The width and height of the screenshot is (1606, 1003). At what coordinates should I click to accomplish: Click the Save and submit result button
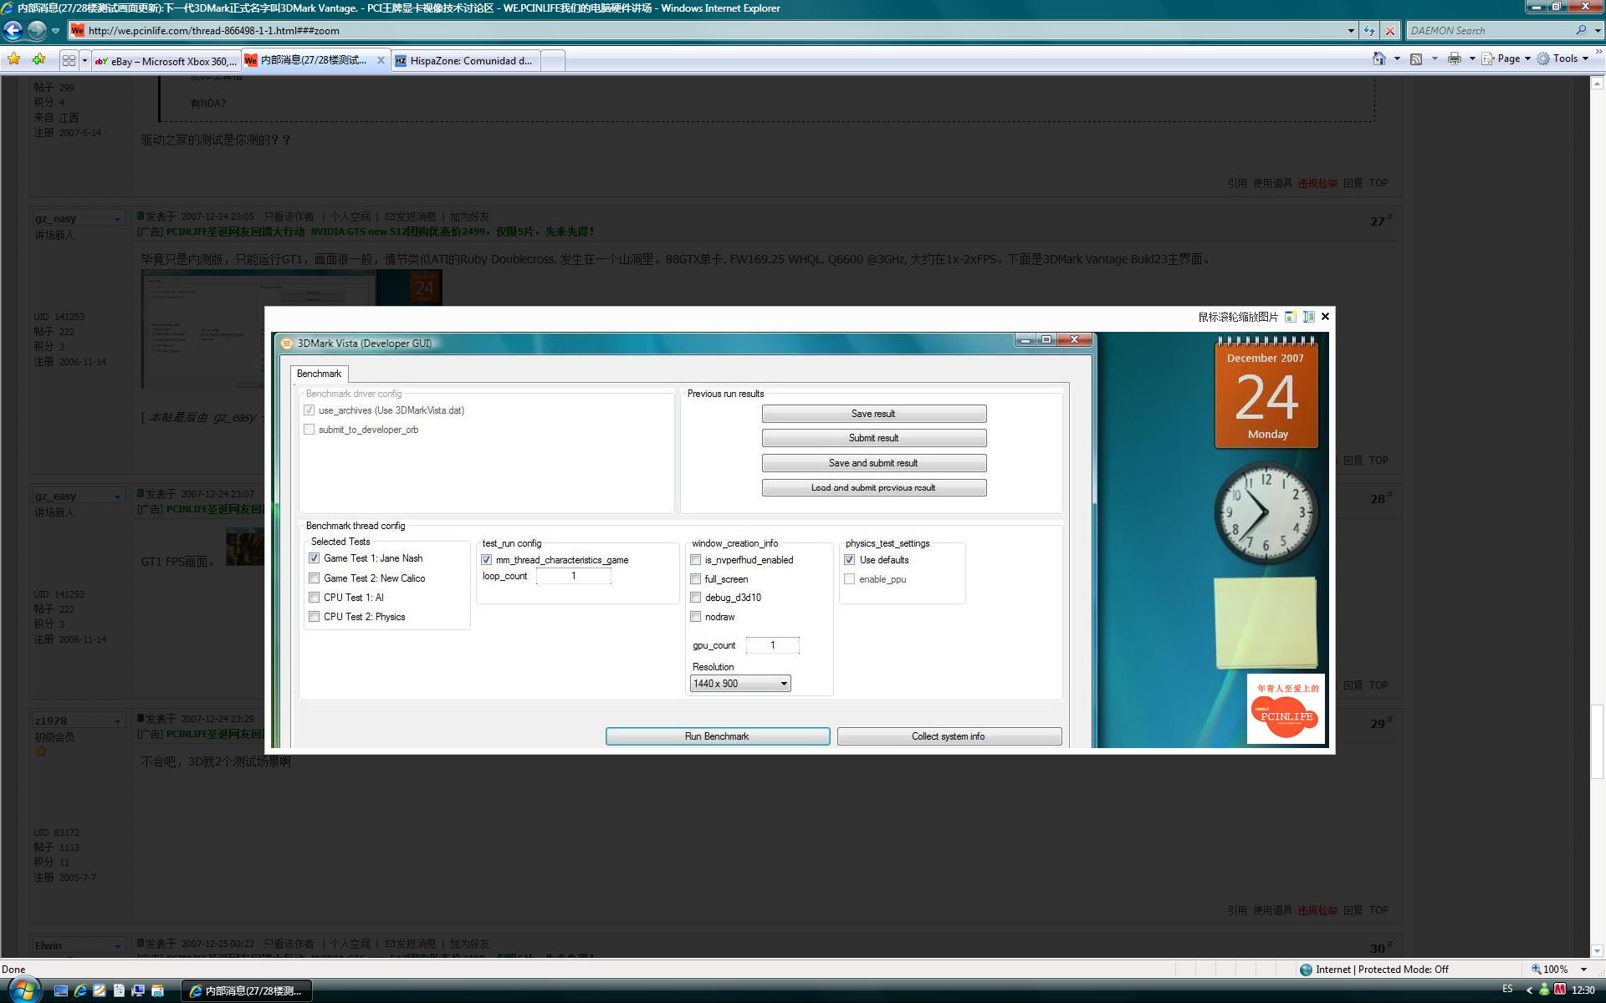873,463
